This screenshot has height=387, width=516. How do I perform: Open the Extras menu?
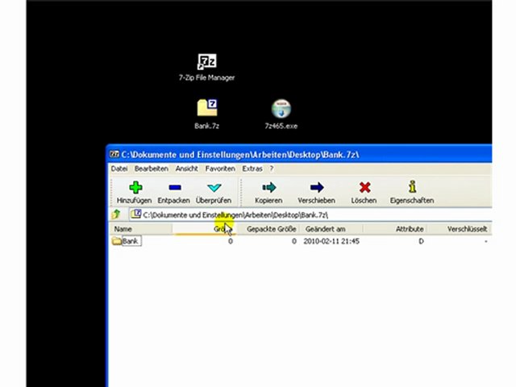(x=252, y=169)
